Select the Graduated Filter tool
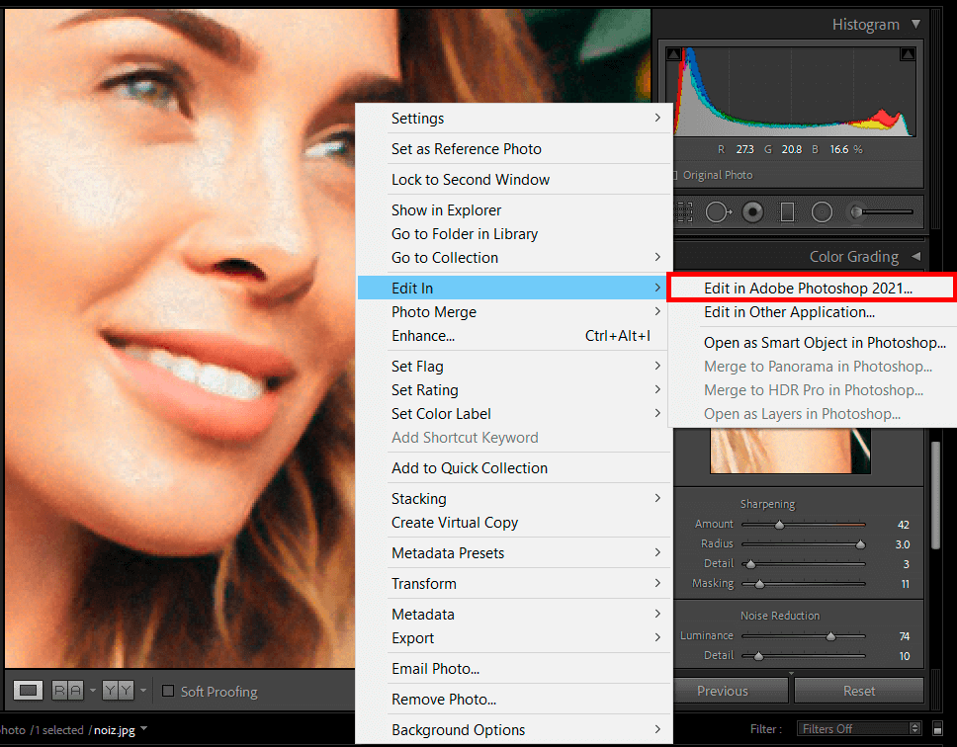The image size is (957, 747). coord(787,212)
